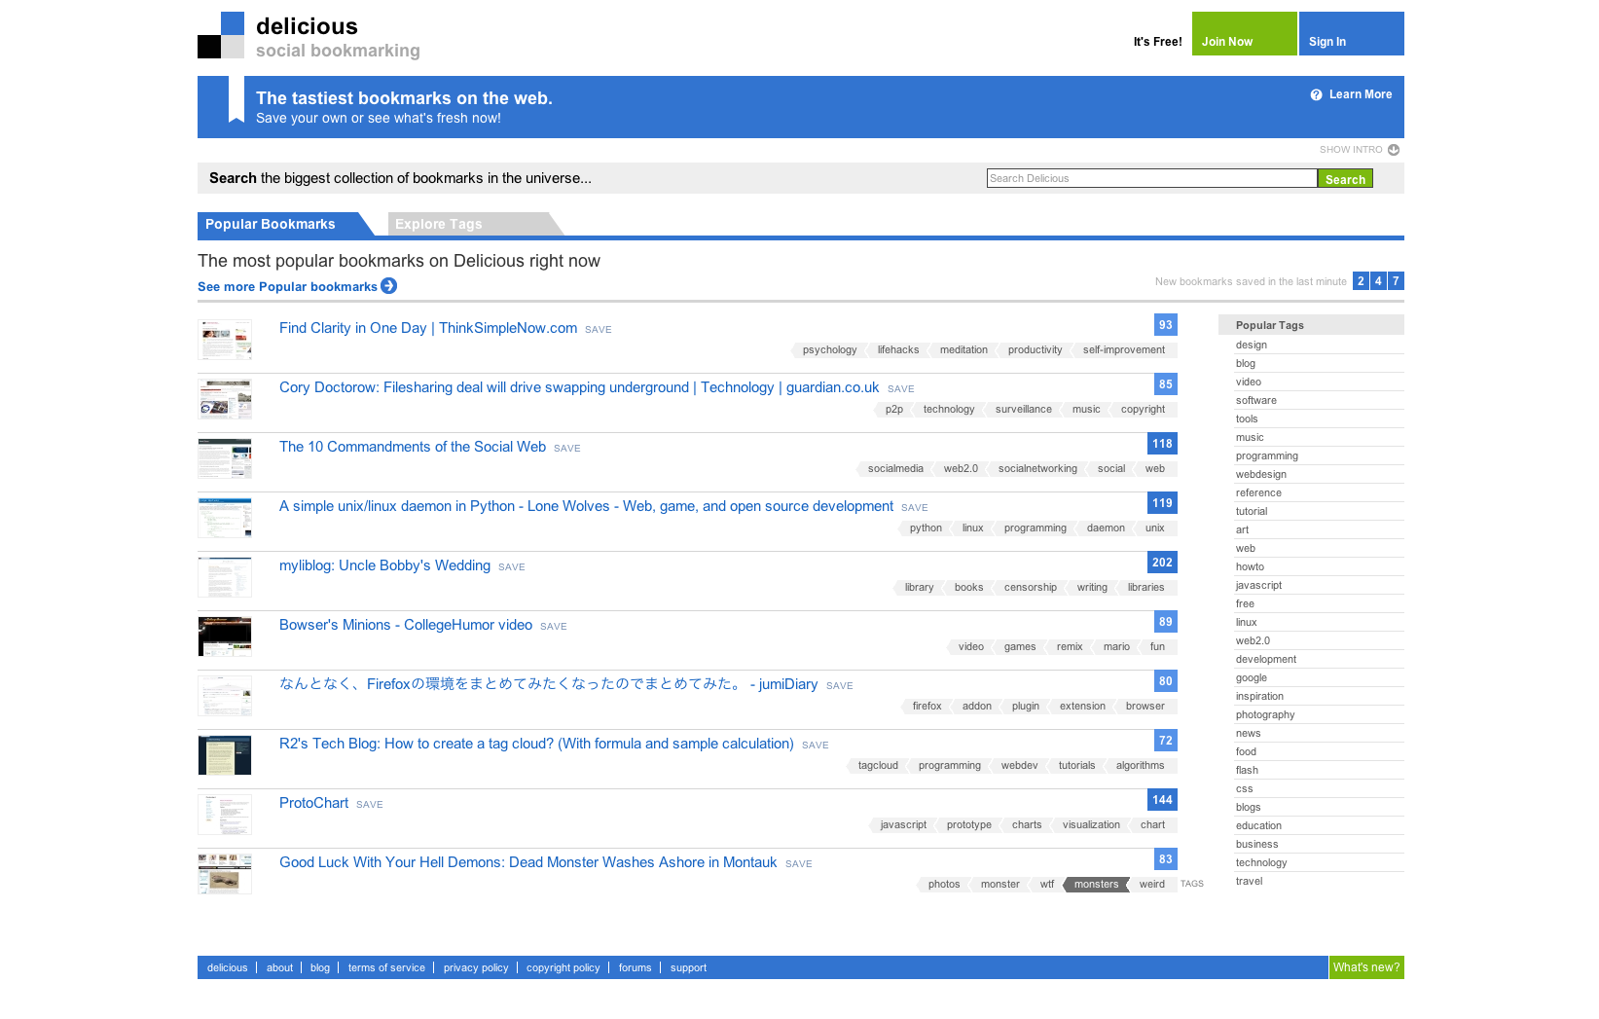This screenshot has height=1019, width=1599.
Task: Open Good Luck With Your Hell Demons link
Action: 527,862
